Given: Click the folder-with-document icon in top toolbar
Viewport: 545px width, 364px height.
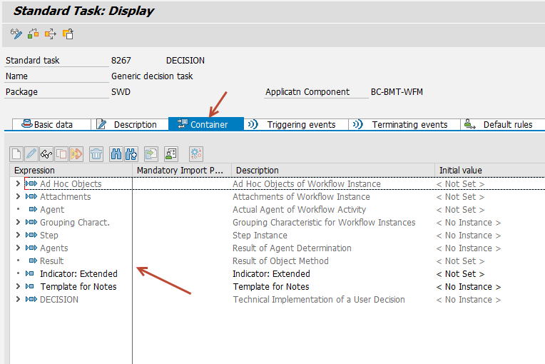Looking at the screenshot, I should coord(68,34).
